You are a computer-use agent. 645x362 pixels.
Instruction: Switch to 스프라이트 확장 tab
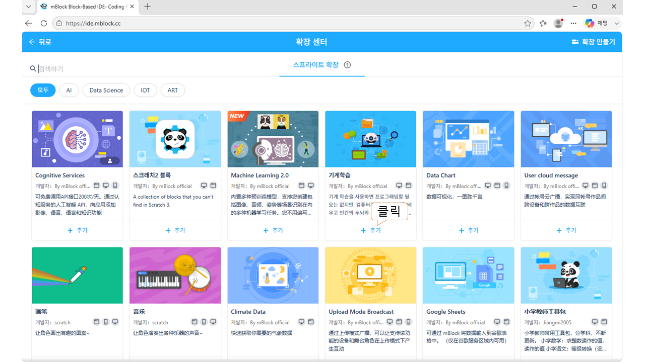click(x=315, y=65)
